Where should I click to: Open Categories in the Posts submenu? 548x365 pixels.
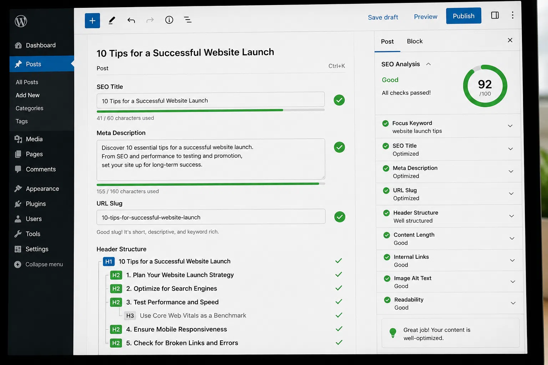click(x=29, y=108)
